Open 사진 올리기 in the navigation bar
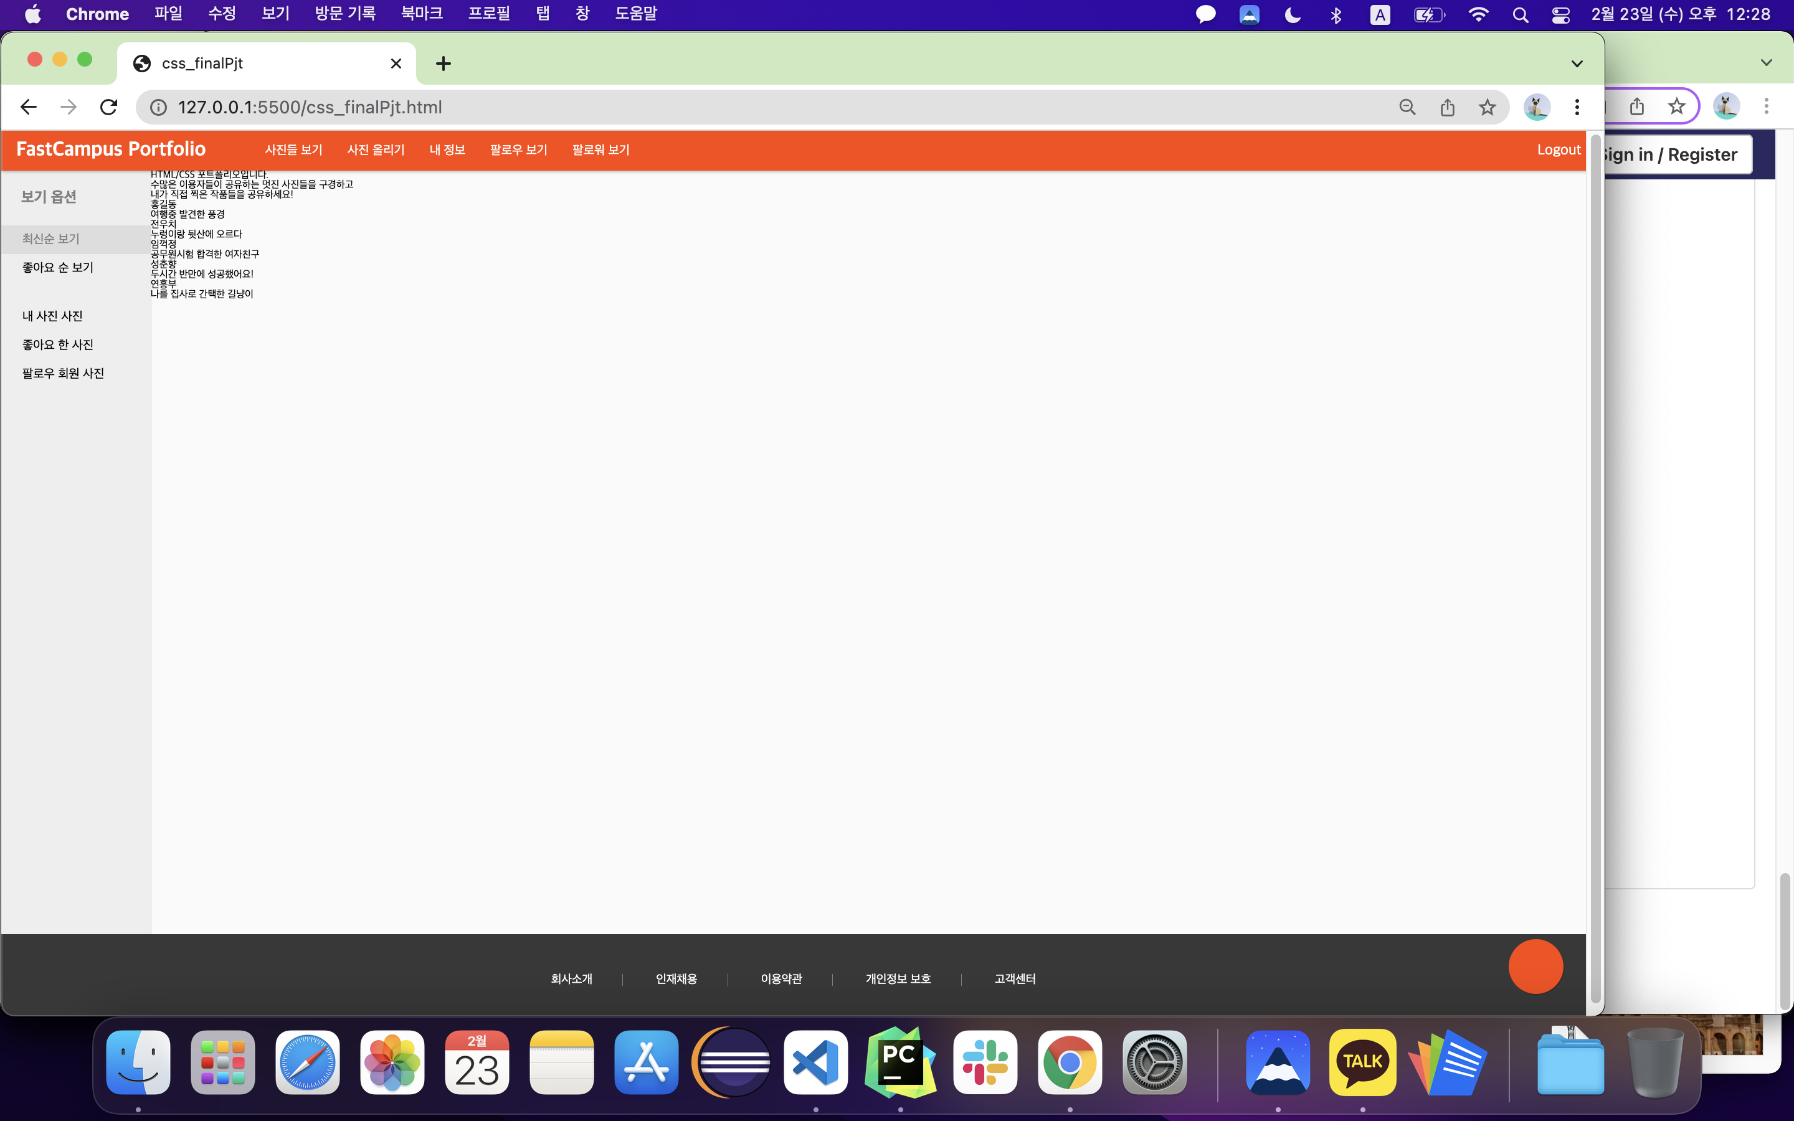Image resolution: width=1794 pixels, height=1121 pixels. pos(376,149)
